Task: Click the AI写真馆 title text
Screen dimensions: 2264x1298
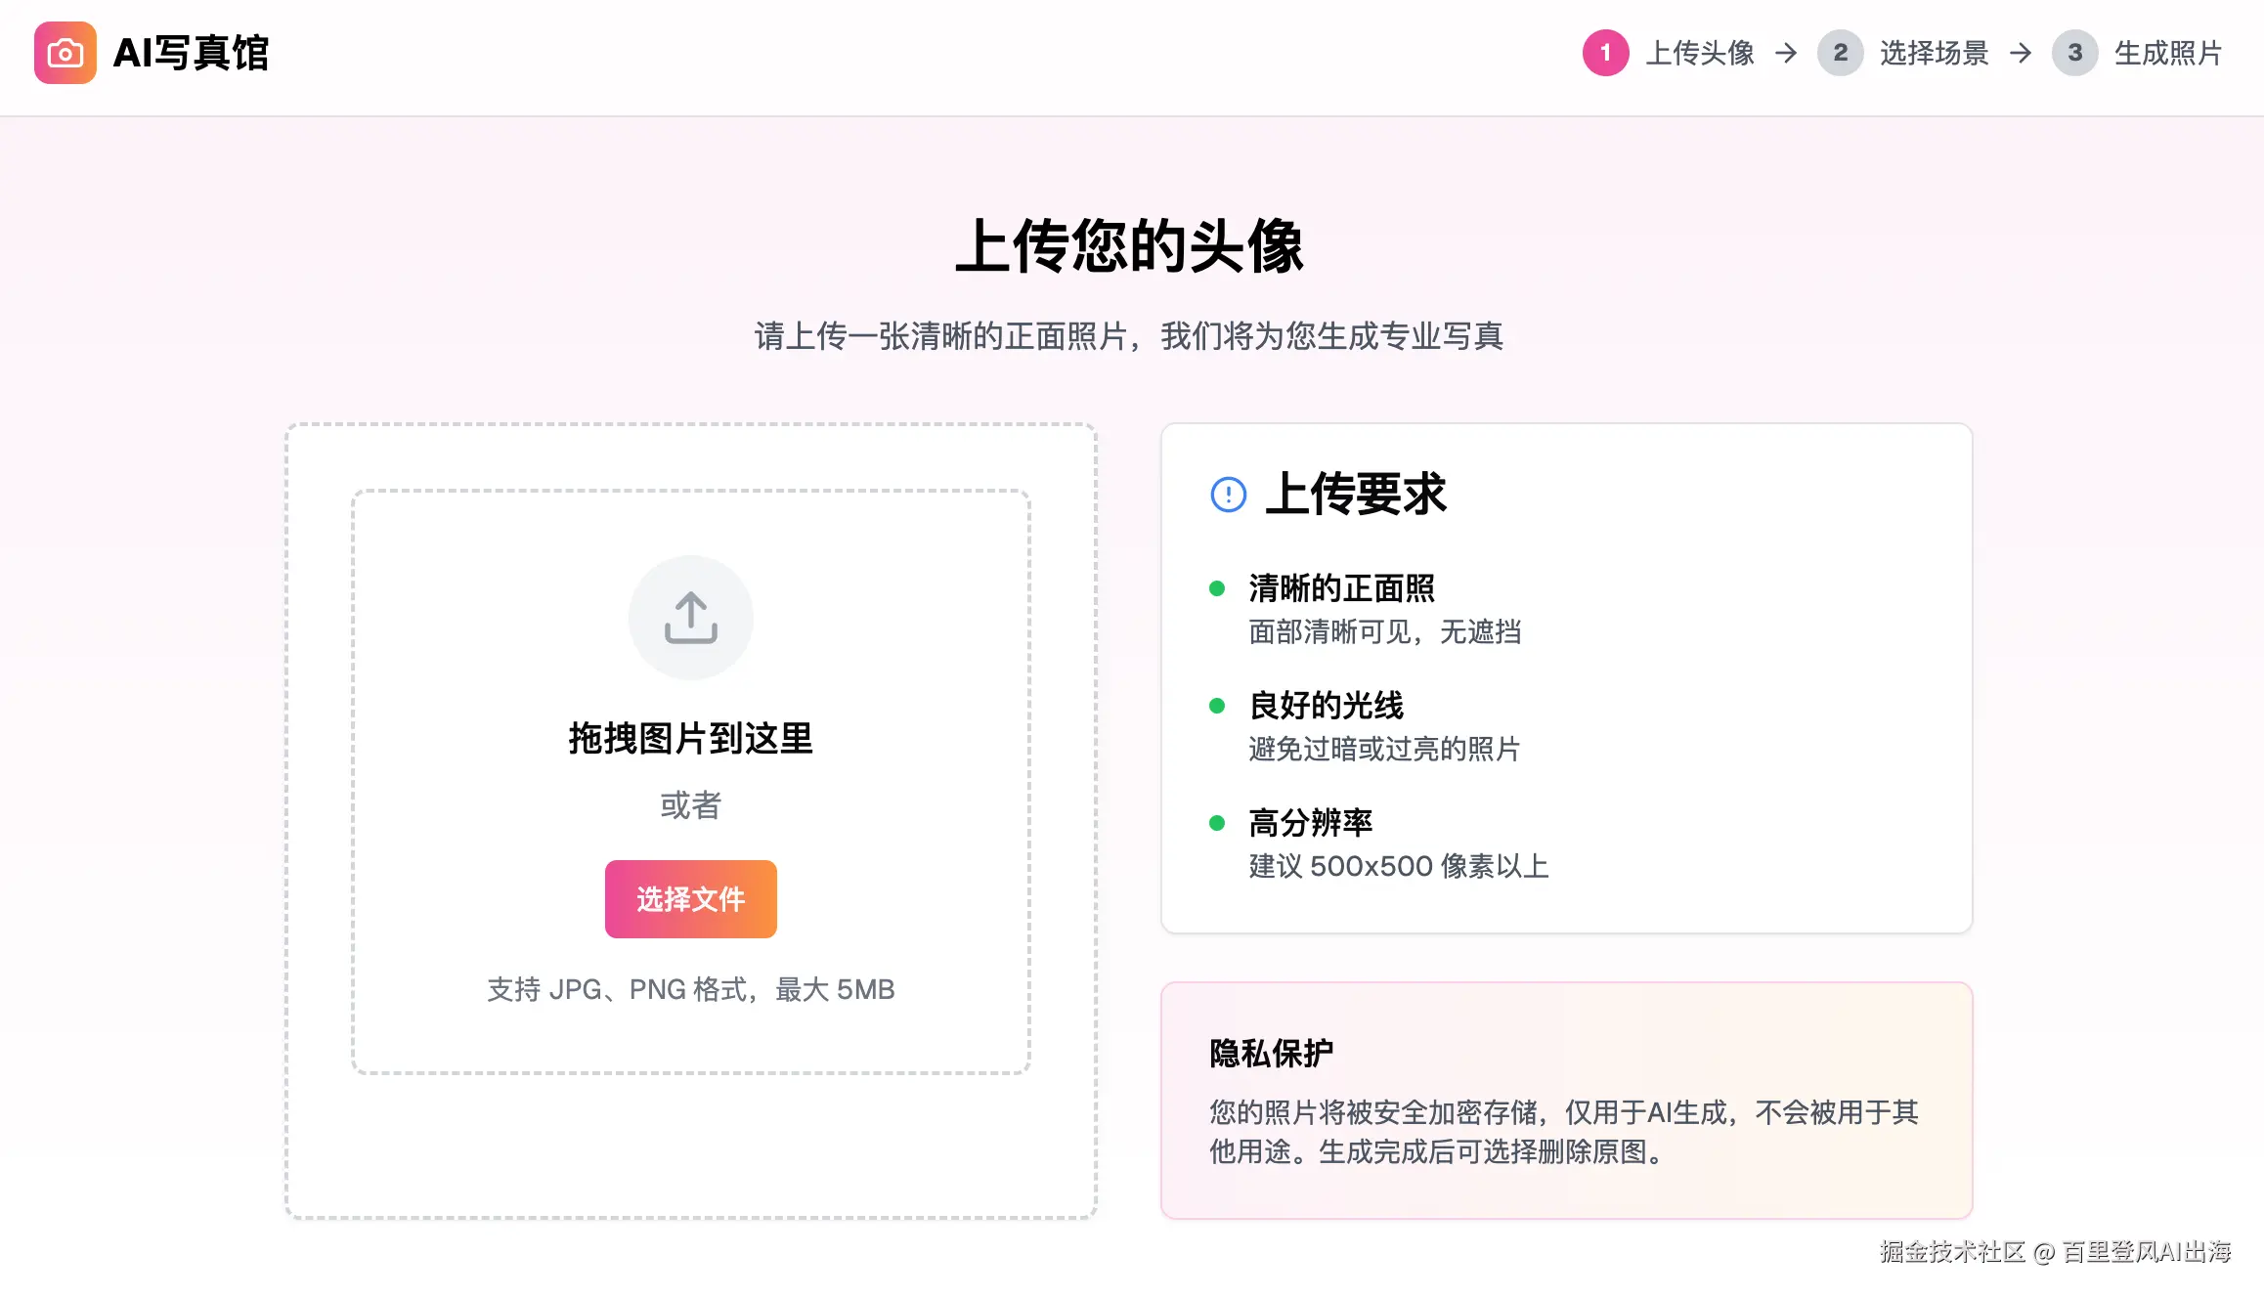Action: [x=192, y=53]
